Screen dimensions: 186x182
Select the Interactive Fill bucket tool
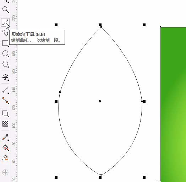click(x=5, y=148)
